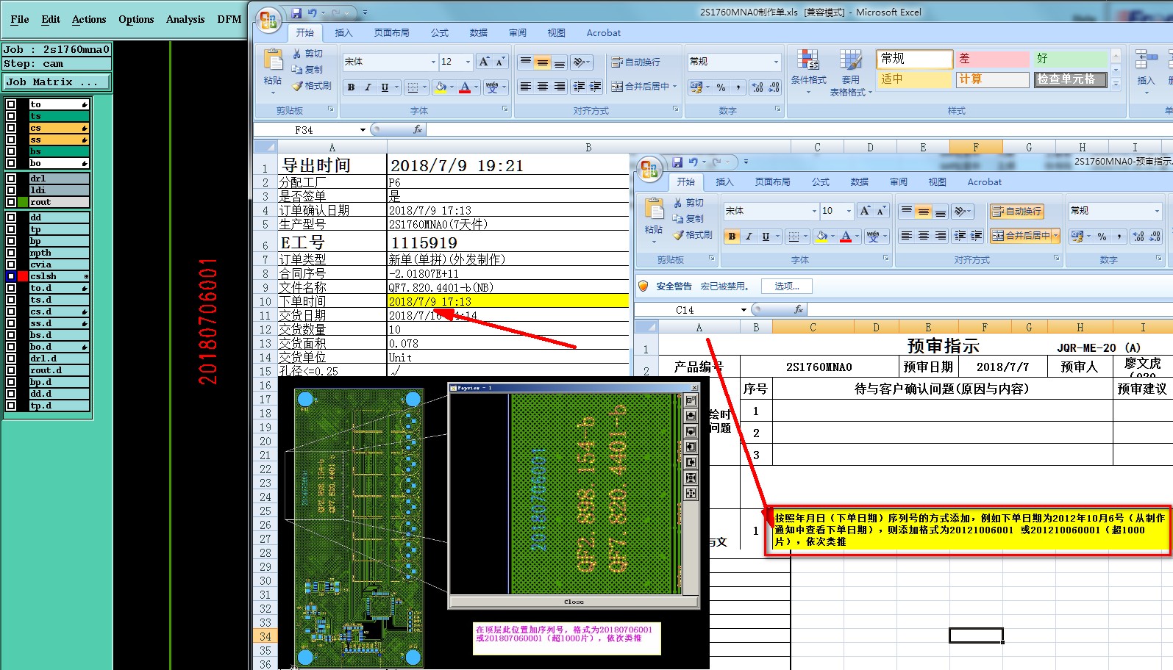Click Save icon in back Excel title bar
Viewport: 1173px width, 670px height.
click(x=296, y=12)
